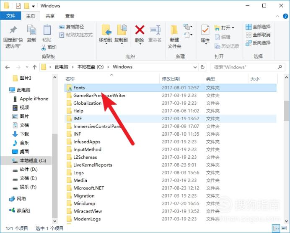The height and width of the screenshot is (233, 290).
Task: Collapse the ribbon with the chevron
Action: pyautogui.click(x=277, y=16)
